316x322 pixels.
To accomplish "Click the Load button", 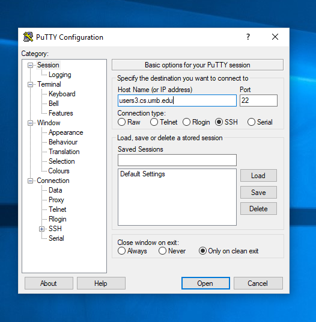I will pos(258,176).
